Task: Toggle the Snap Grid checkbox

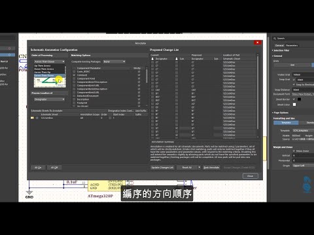Action: pyautogui.click(x=294, y=80)
